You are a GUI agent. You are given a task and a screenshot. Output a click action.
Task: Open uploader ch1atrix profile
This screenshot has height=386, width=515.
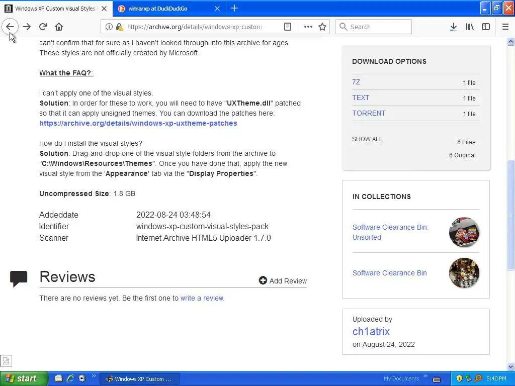[x=371, y=332]
